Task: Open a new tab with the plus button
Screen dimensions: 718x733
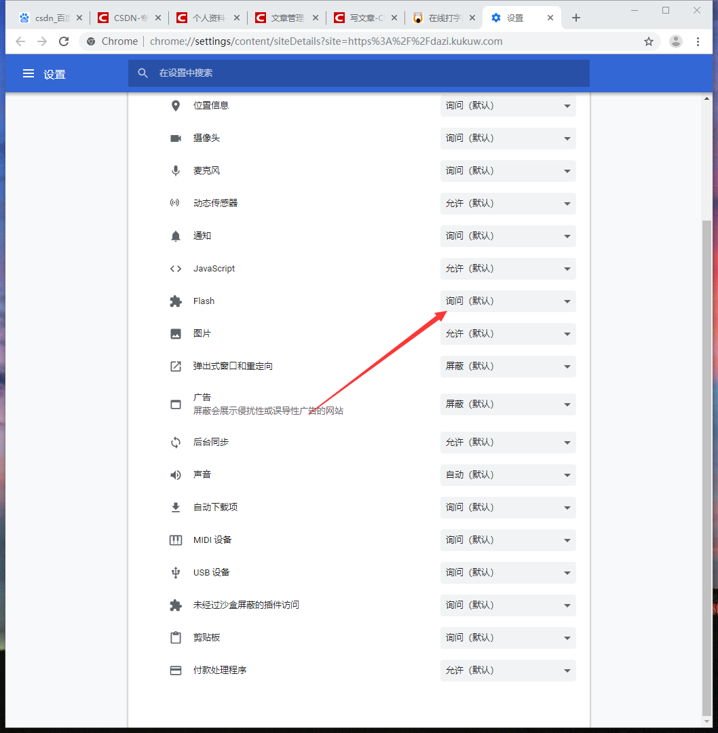Action: point(576,18)
